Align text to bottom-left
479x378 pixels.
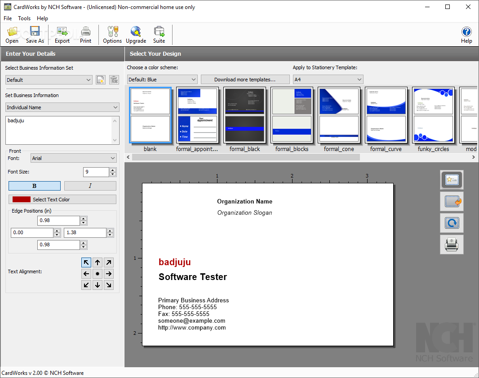click(86, 285)
